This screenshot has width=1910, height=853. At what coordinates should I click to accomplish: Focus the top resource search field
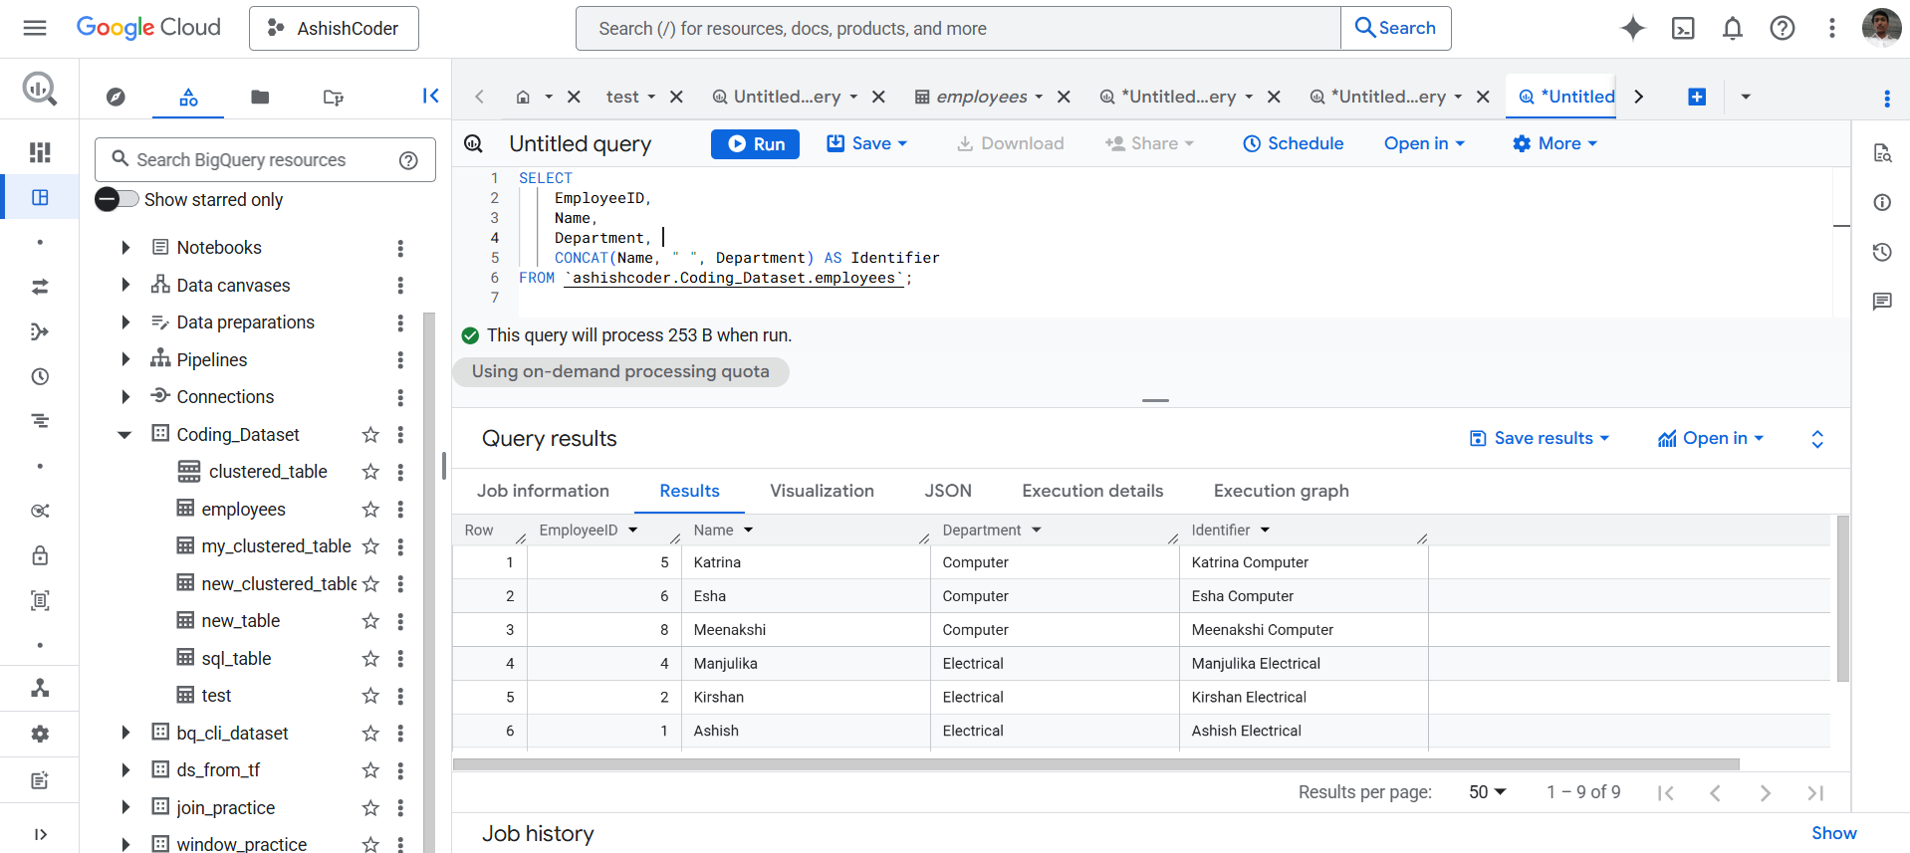pos(958,28)
